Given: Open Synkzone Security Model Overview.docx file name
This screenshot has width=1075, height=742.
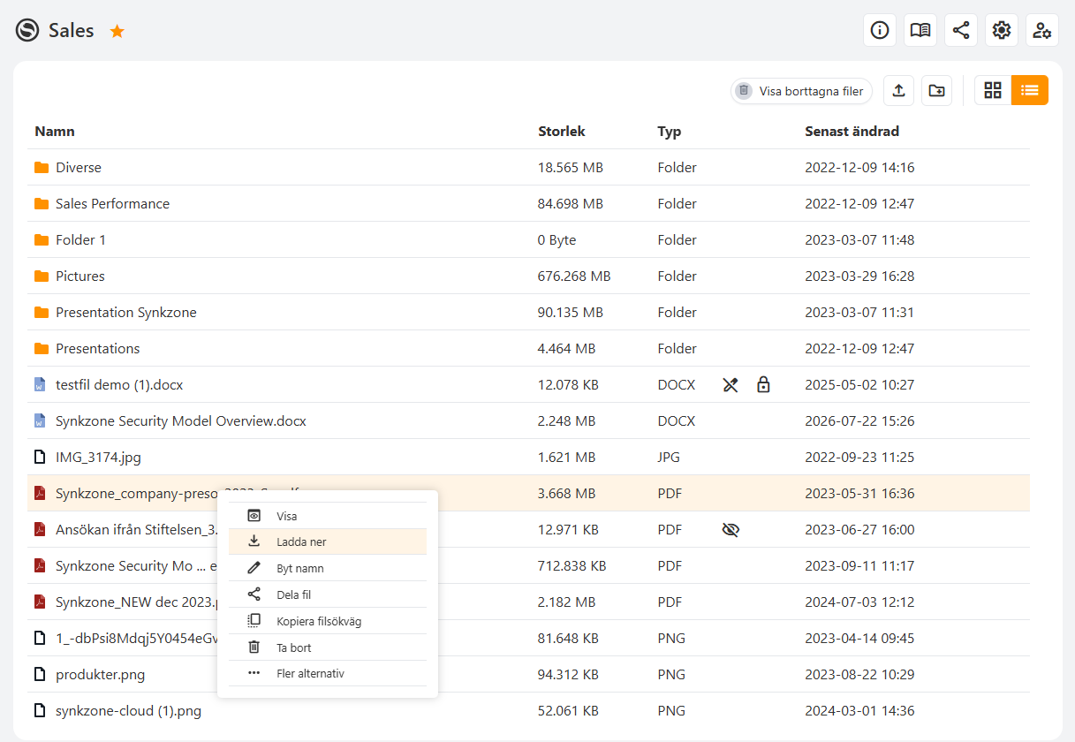Looking at the screenshot, I should pyautogui.click(x=181, y=421).
